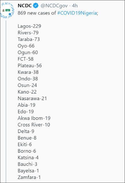Select the Taraba-73 line
125x183 pixels.
pyautogui.click(x=29, y=39)
